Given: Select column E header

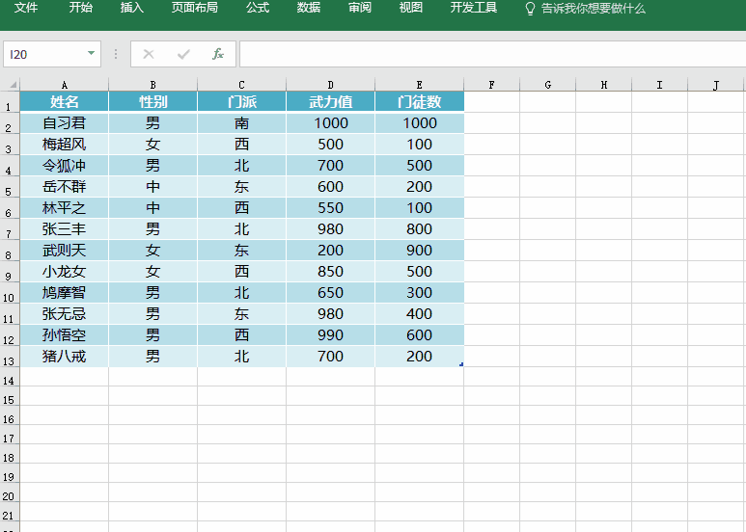Looking at the screenshot, I should click(419, 85).
